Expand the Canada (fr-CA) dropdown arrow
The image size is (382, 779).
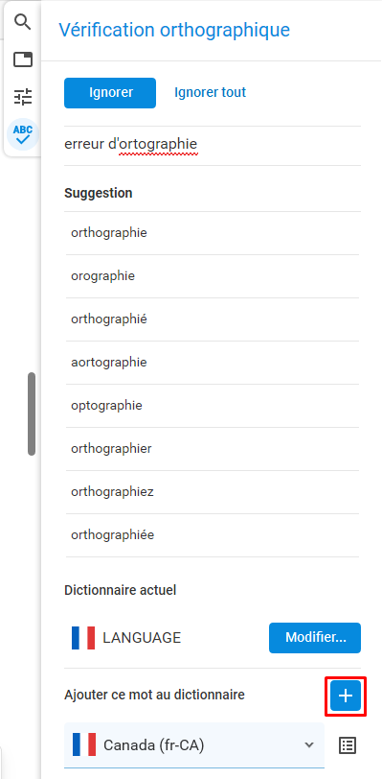(309, 744)
